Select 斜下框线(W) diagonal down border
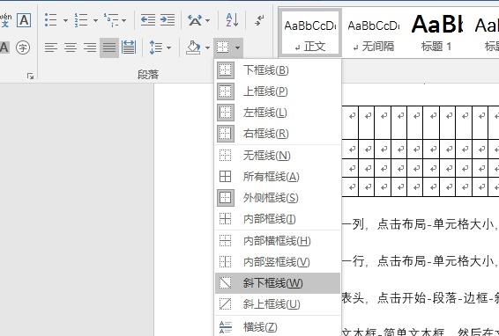The height and width of the screenshot is (336, 499). click(x=278, y=283)
